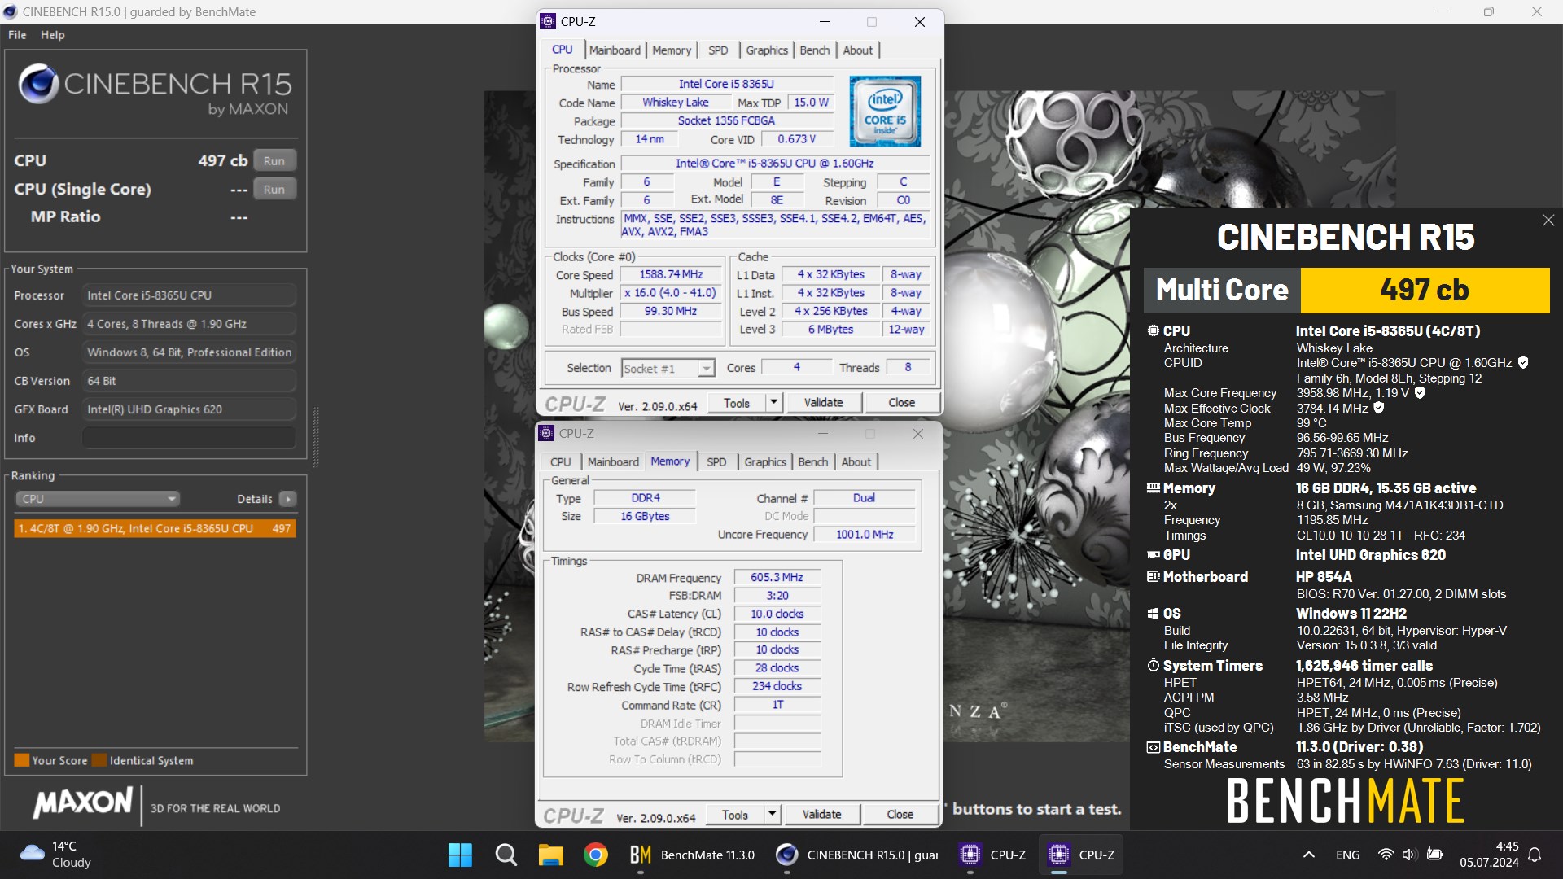
Task: Click the GPU card icon in BenchMate panel
Action: (1154, 555)
